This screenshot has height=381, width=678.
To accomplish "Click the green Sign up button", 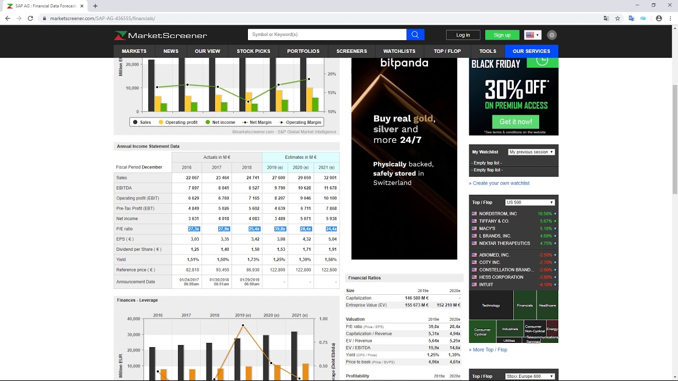I will pyautogui.click(x=502, y=35).
